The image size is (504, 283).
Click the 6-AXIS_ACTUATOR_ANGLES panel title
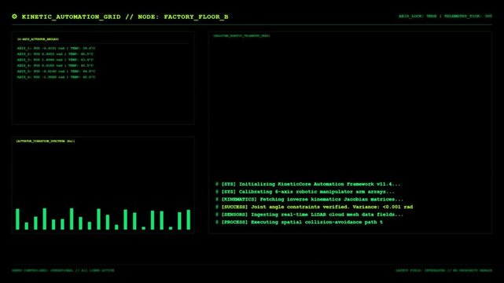[x=38, y=39]
